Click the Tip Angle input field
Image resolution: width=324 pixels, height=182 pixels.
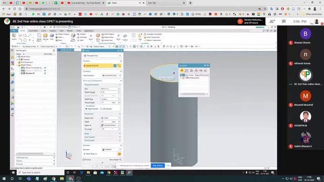110,129
